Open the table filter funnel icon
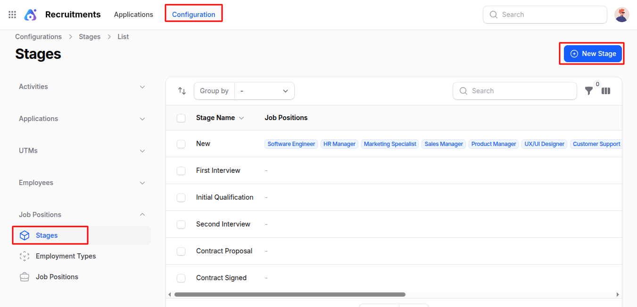Image resolution: width=637 pixels, height=307 pixels. click(x=589, y=91)
